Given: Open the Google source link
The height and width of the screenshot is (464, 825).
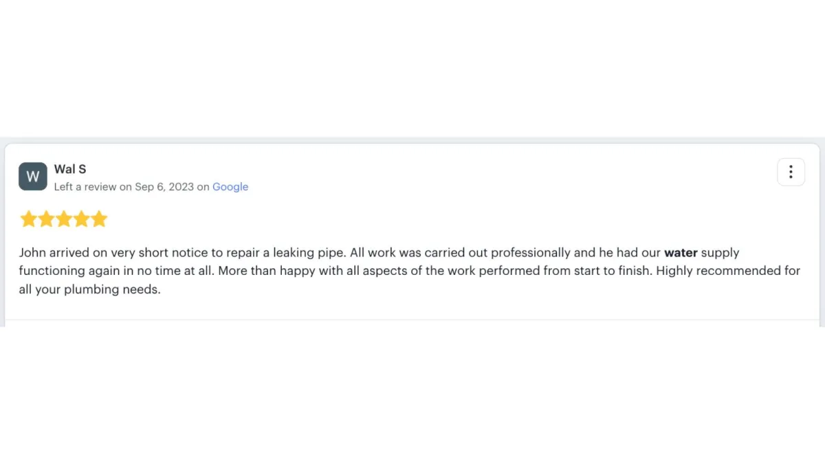Looking at the screenshot, I should [230, 187].
